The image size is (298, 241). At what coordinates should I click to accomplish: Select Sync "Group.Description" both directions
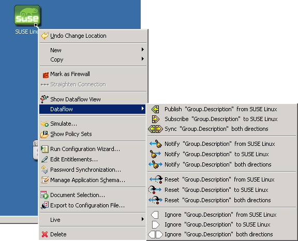222,129
